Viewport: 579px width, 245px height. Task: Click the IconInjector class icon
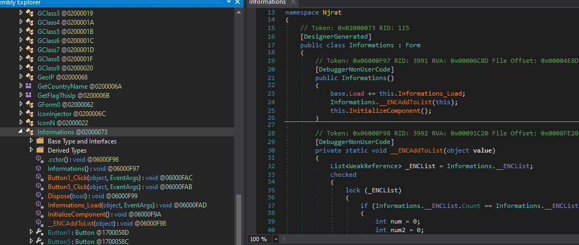pos(30,113)
